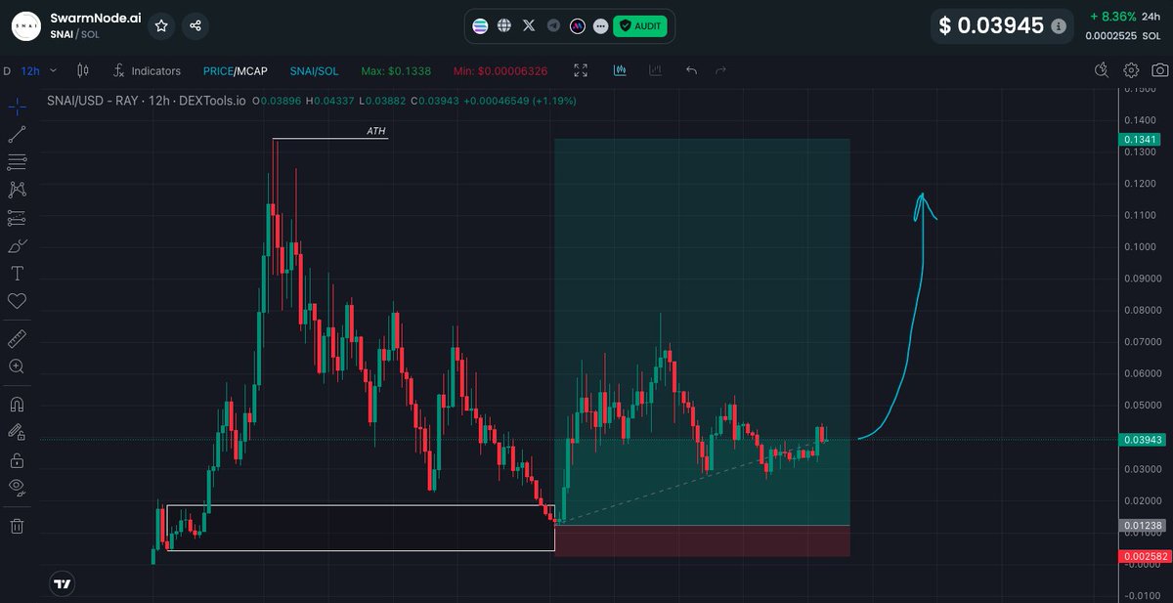Viewport: 1173px width, 603px height.
Task: Click the 0.0002525 SOL price value
Action: point(1123,35)
